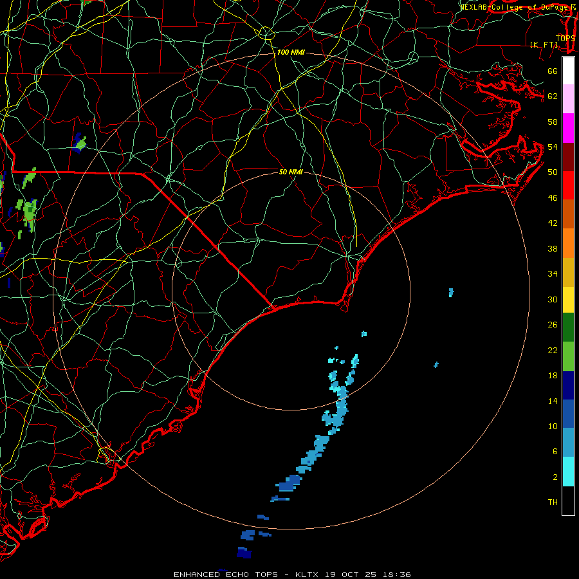Click the dark navy echo at bottom center
The height and width of the screenshot is (579, 579).
244,553
